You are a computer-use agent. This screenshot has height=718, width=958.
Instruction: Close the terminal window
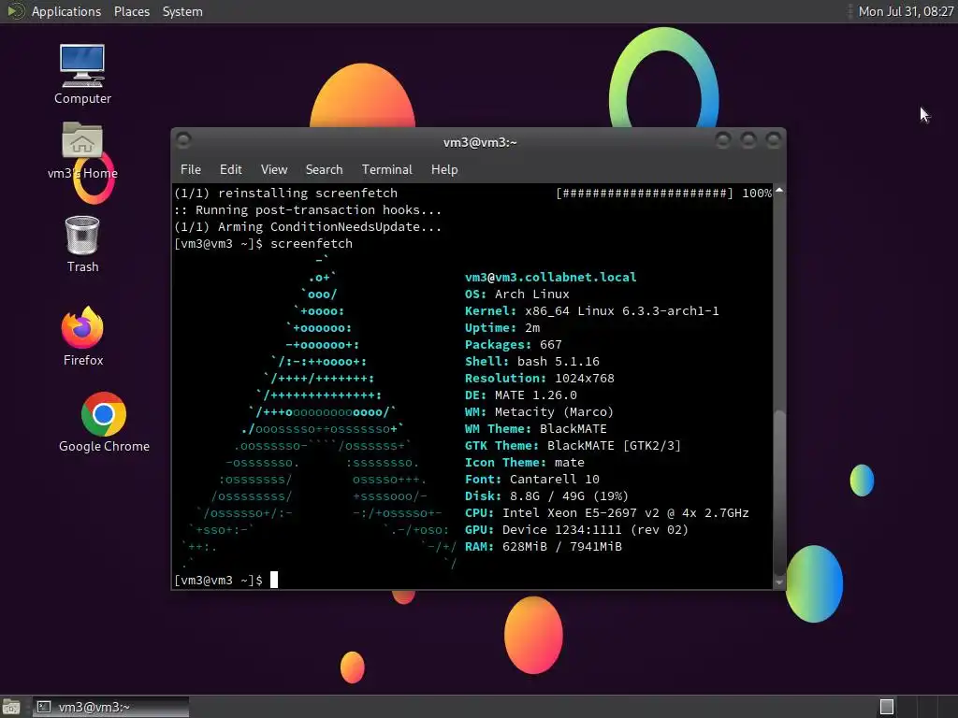point(774,141)
